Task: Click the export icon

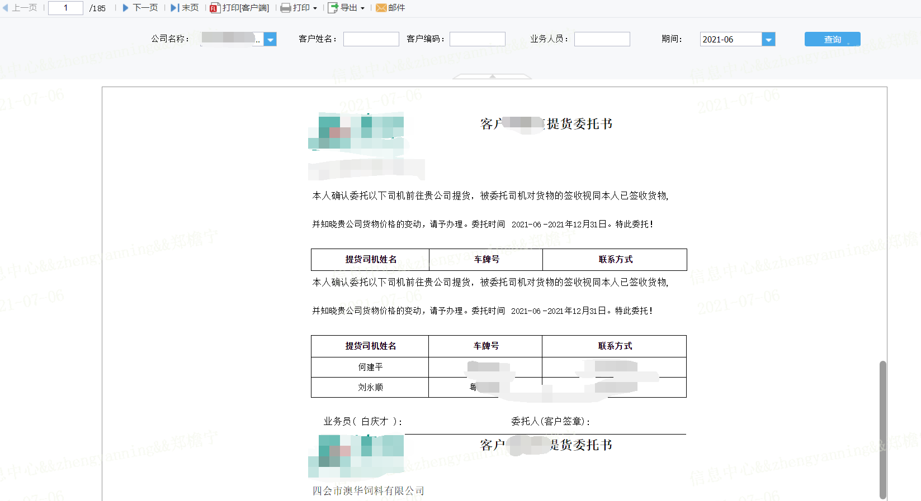Action: [333, 8]
